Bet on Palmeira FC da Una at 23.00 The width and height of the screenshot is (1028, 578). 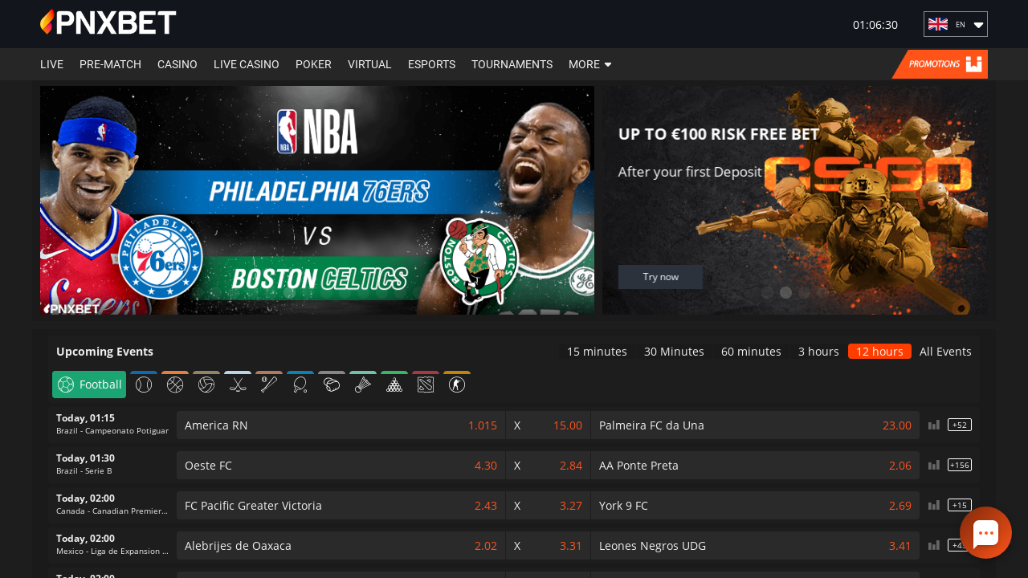pyautogui.click(x=755, y=425)
